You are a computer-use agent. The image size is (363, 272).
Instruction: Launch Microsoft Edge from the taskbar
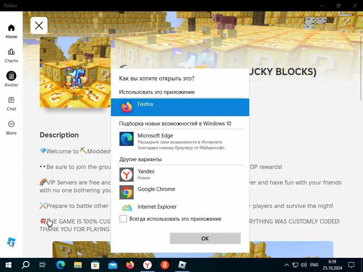click(x=61, y=265)
